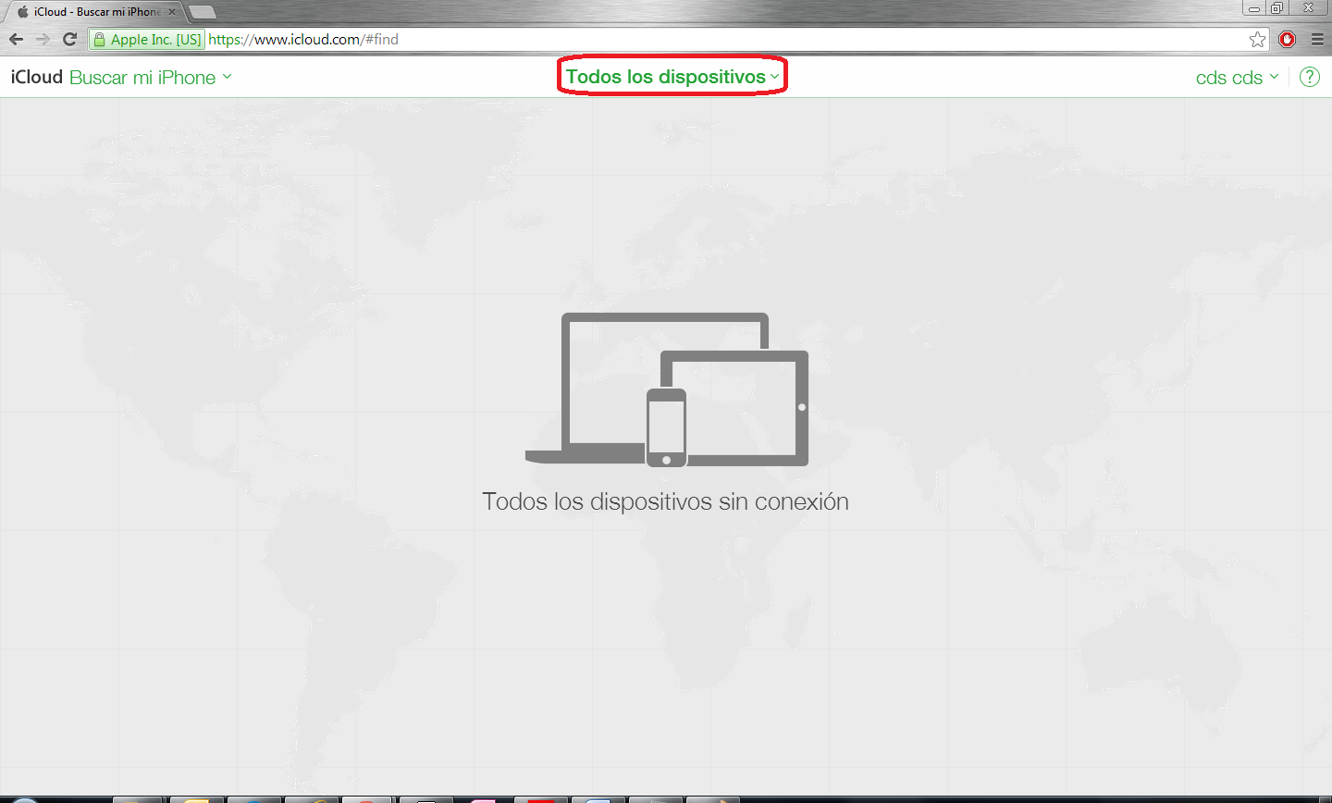Click the help question mark icon
This screenshot has height=803, width=1332.
point(1310,78)
